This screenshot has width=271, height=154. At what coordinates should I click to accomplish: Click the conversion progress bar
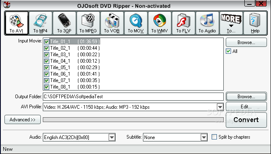pyautogui.click(x=133, y=120)
